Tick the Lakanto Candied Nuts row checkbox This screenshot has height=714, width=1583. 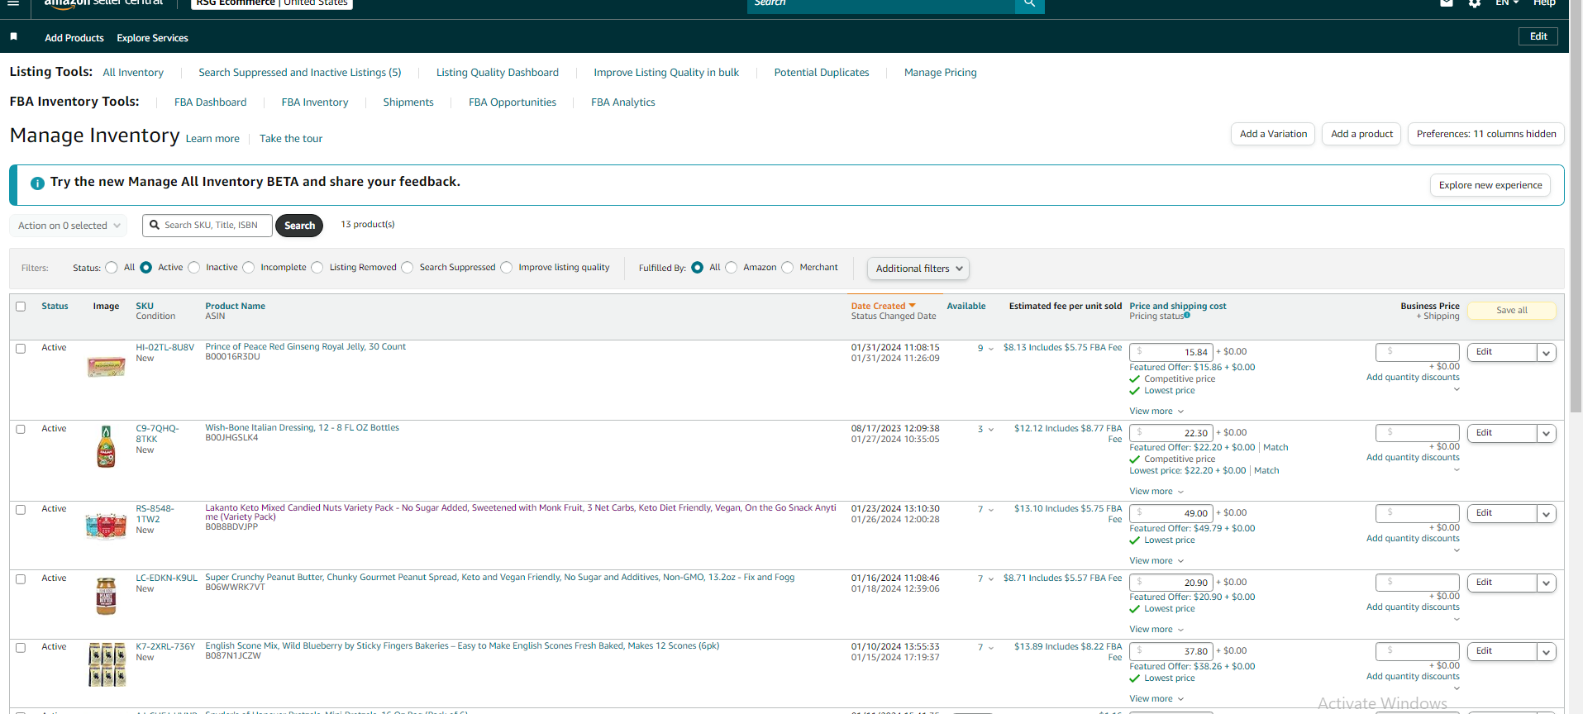pos(21,510)
